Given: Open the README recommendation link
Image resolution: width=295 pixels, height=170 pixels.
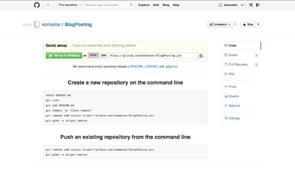Looking at the screenshot, I should pyautogui.click(x=136, y=66).
